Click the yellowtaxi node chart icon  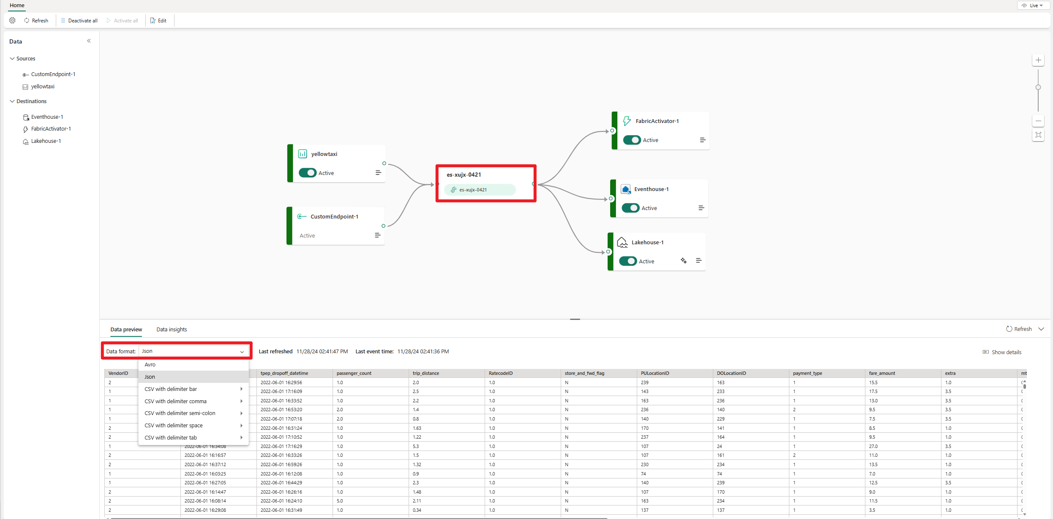pos(303,154)
